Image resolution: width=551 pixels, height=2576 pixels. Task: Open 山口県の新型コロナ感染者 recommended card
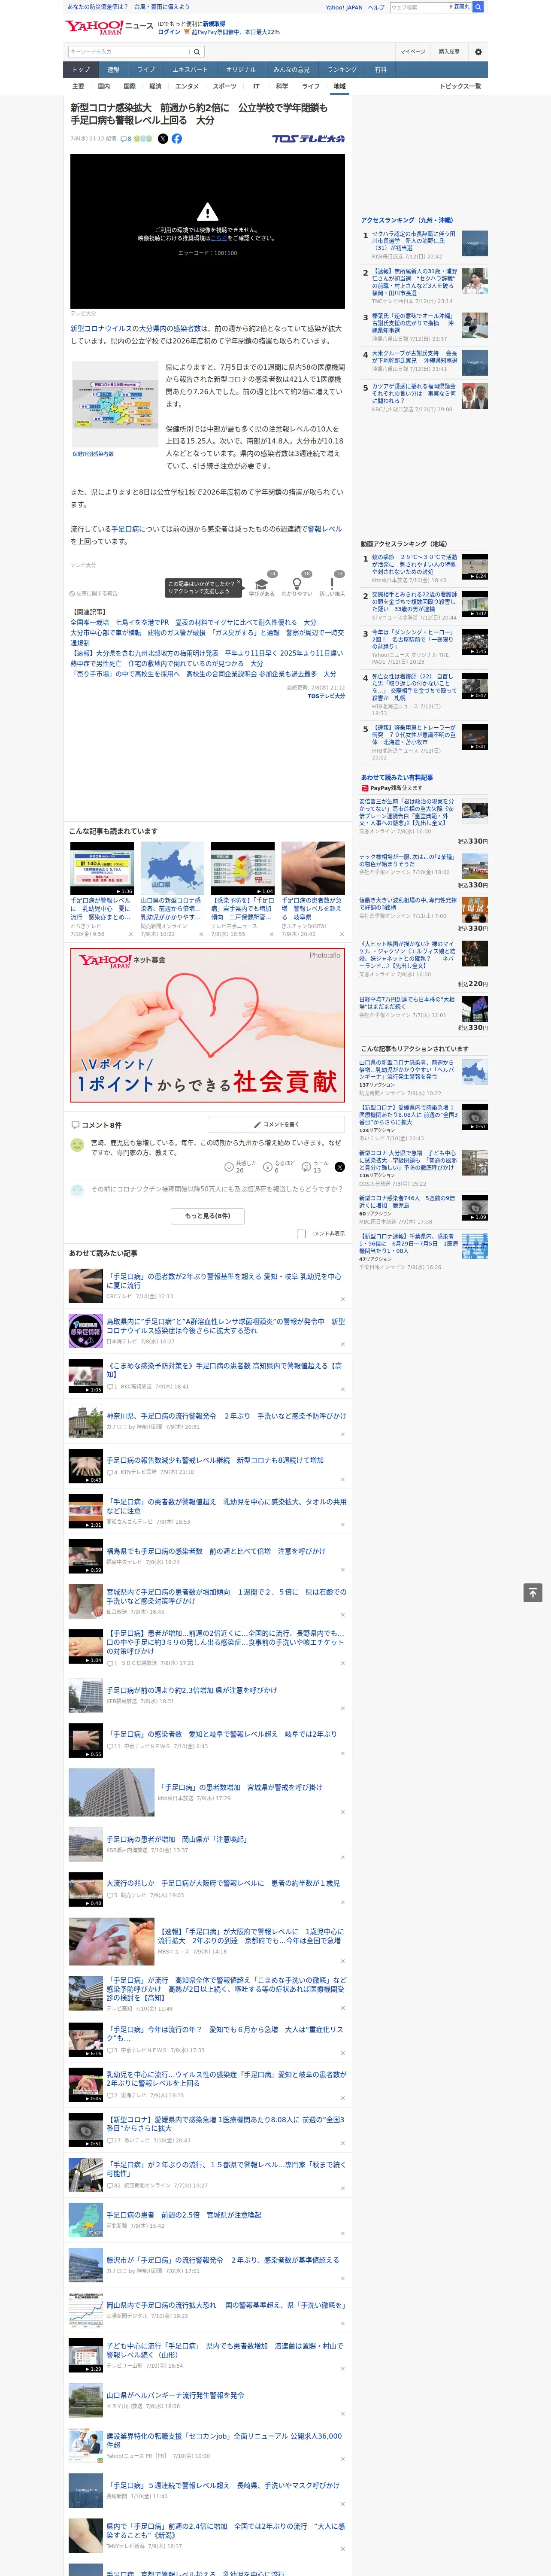click(172, 889)
